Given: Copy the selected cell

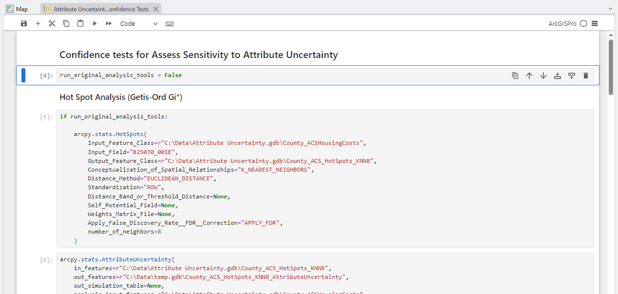Looking at the screenshot, I should click(66, 23).
